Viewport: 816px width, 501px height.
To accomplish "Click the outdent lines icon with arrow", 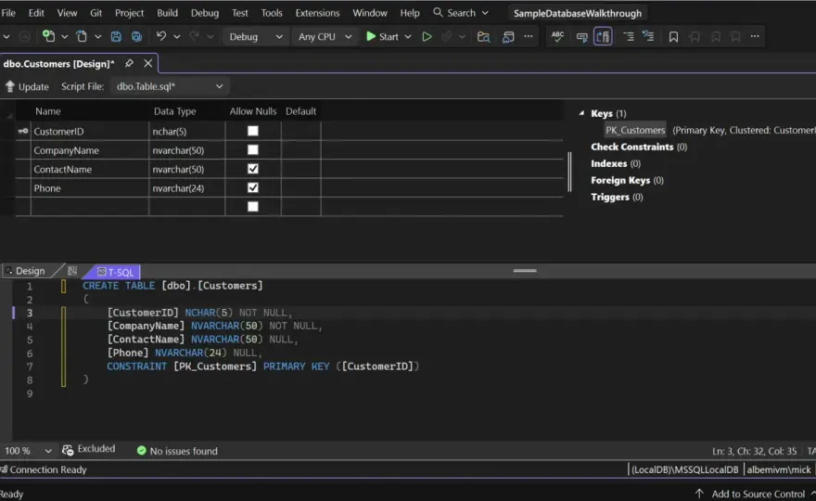I will pyautogui.click(x=648, y=36).
